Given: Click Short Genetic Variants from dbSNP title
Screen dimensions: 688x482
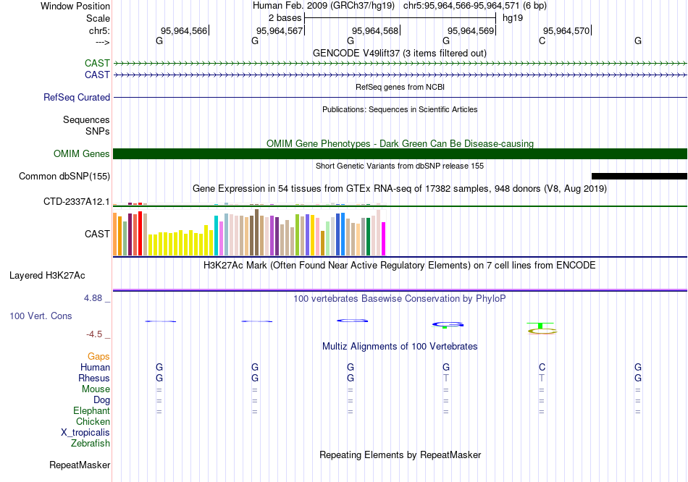Looking at the screenshot, I should (x=400, y=166).
